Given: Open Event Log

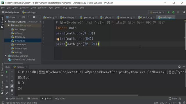Looking at the screenshot, I should (x=175, y=99).
